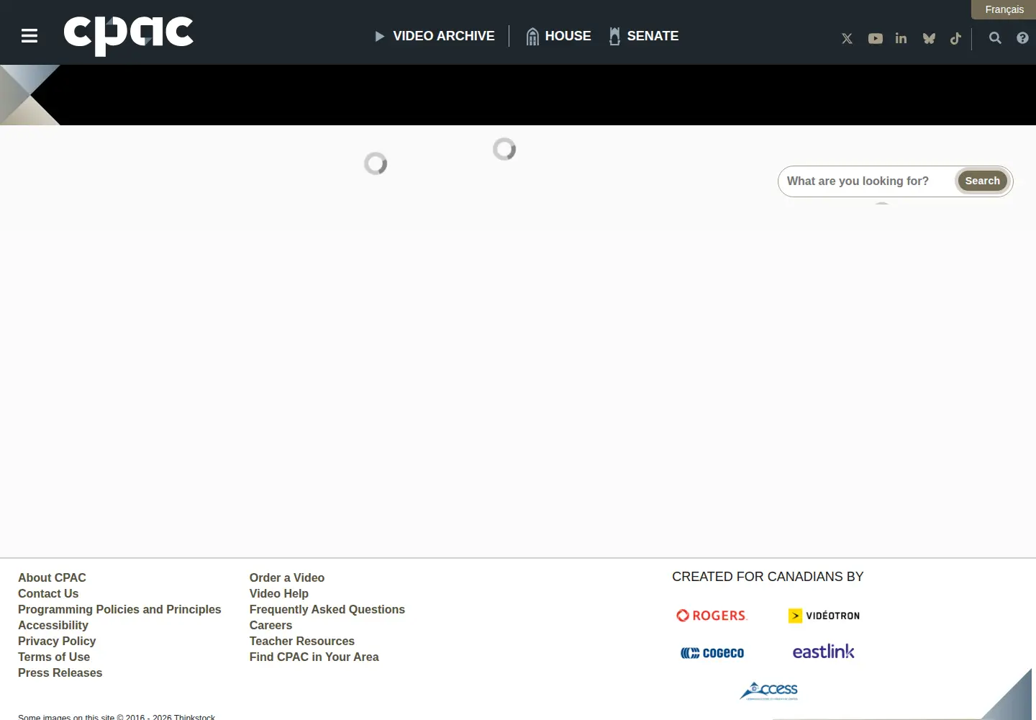The width and height of the screenshot is (1036, 720).
Task: Click the Search button
Action: point(982,181)
